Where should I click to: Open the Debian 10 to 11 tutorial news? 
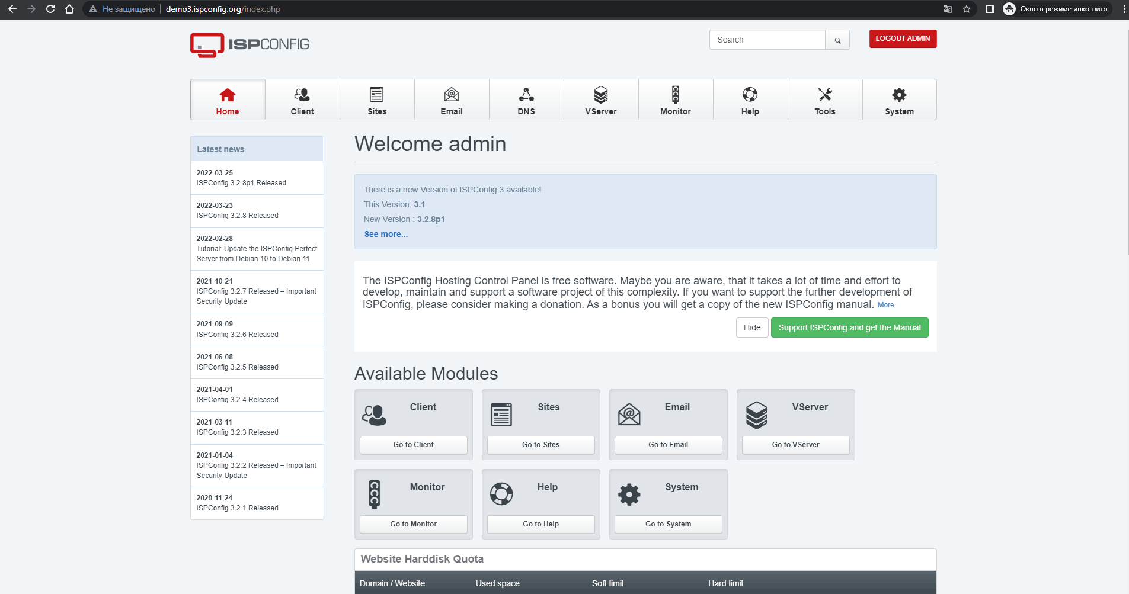point(257,249)
